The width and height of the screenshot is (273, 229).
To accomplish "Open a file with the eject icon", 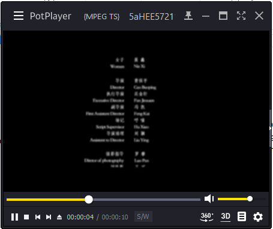I will coord(59,217).
